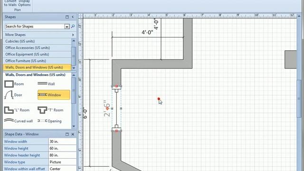Click the bottom red endpoint handle of the window
Screen dimensions: 304x171
(x=116, y=131)
